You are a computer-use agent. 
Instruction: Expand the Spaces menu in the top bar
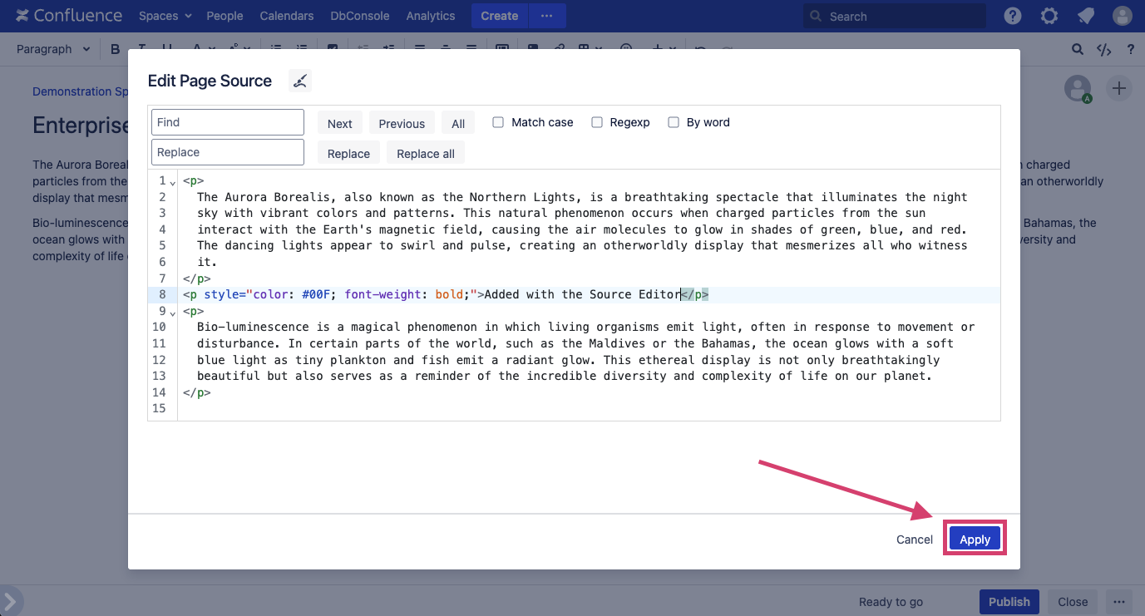(164, 15)
